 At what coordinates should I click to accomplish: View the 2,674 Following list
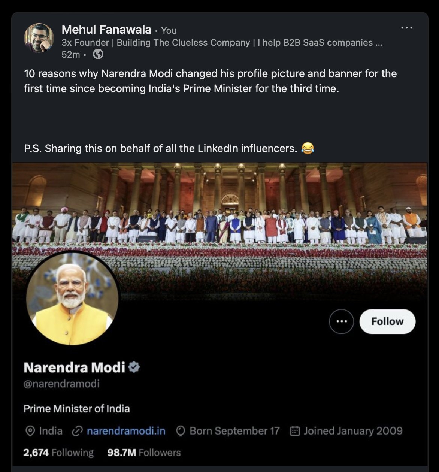point(58,453)
